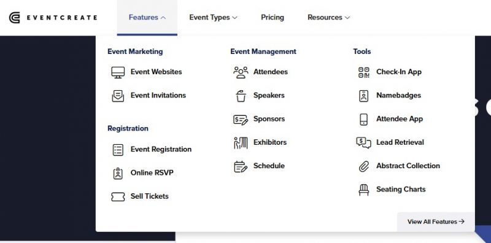This screenshot has width=491, height=243.
Task: Open the Online RSVP link
Action: coord(152,173)
